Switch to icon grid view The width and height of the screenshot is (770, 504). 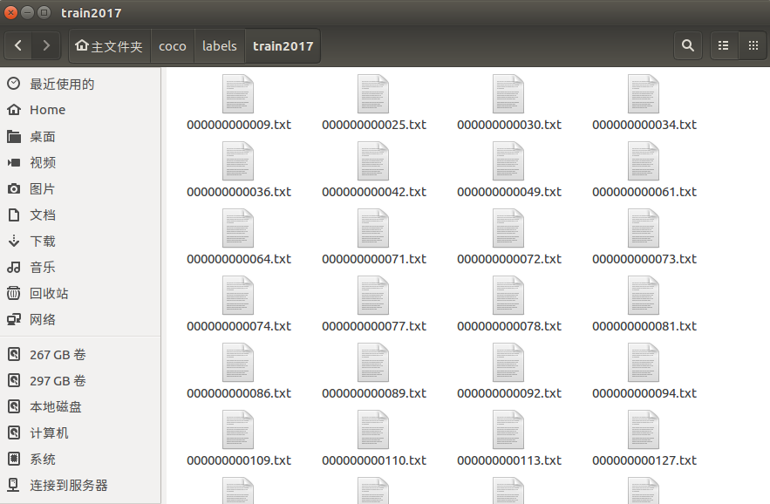(x=753, y=45)
